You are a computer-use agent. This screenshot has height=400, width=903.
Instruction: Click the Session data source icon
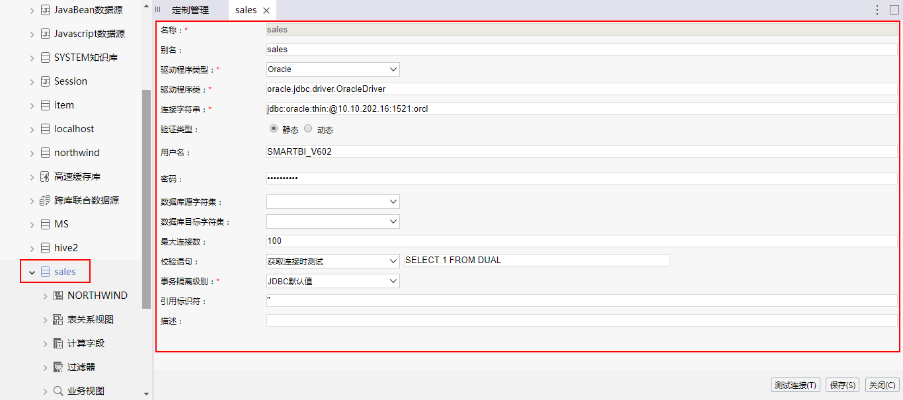(45, 81)
